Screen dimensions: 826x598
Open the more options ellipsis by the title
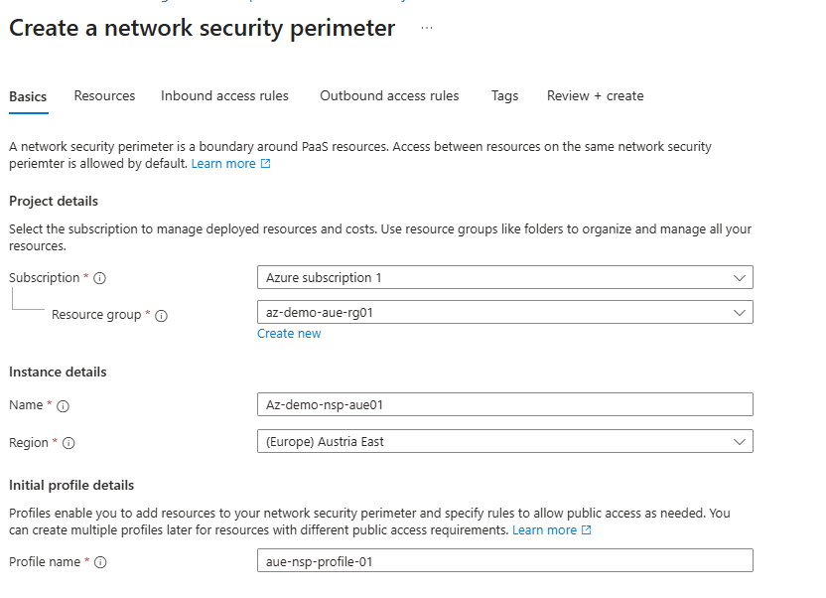coord(427,28)
